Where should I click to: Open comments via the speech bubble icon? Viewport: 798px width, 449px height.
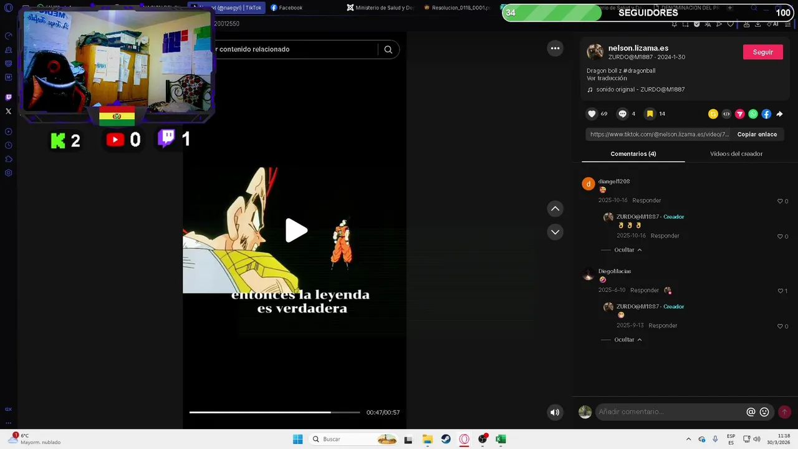[622, 113]
